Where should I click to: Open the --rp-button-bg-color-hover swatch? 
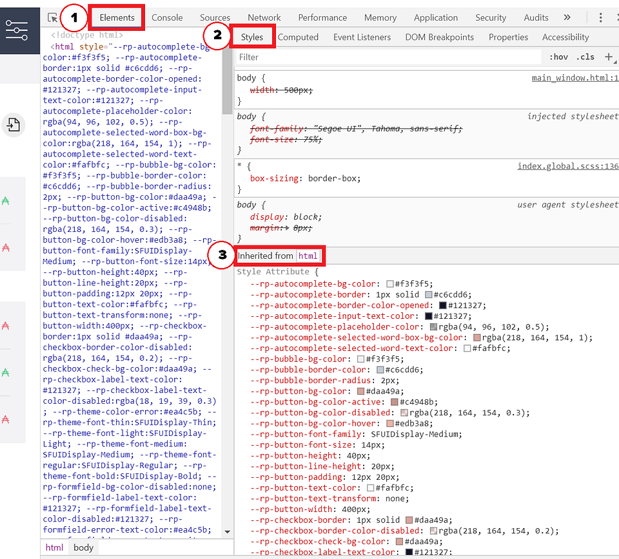click(390, 423)
